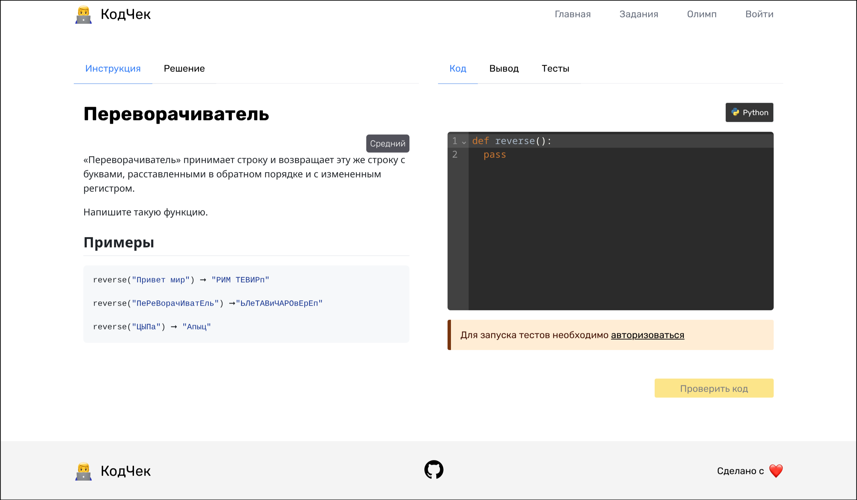
Task: Click the Средний difficulty badge
Action: coord(388,143)
